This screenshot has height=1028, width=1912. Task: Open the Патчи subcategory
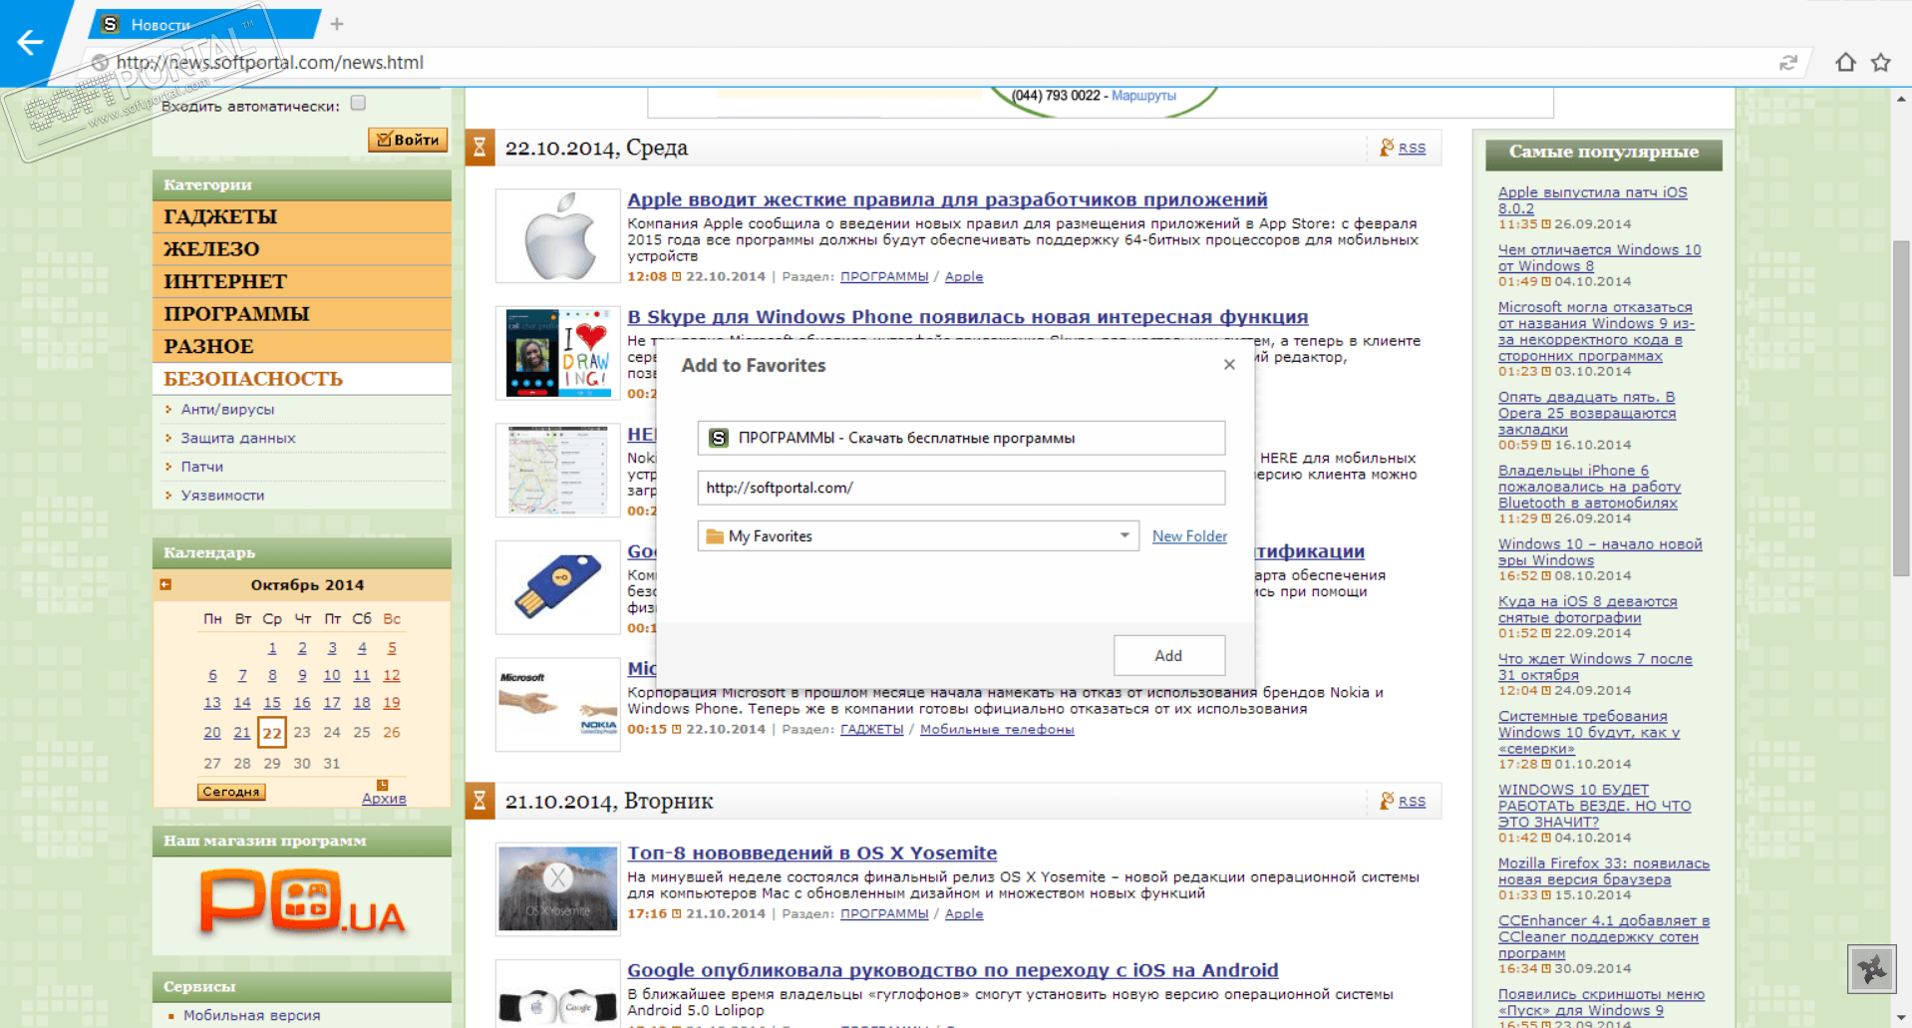click(x=202, y=467)
